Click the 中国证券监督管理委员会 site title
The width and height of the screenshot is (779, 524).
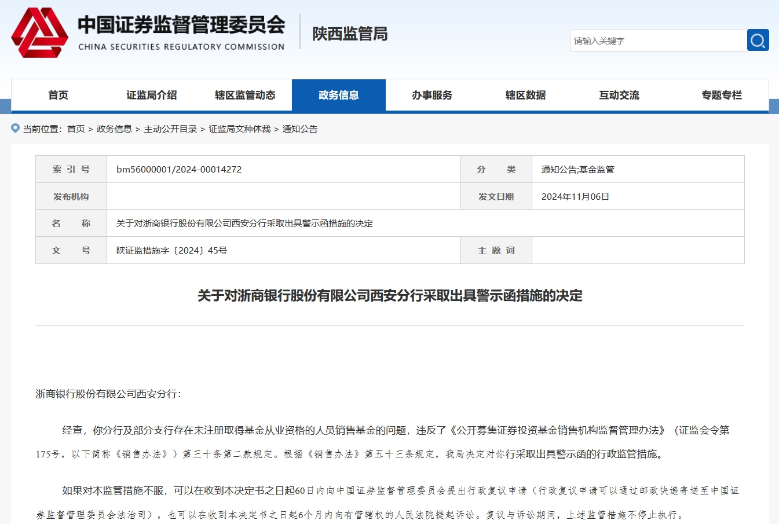click(181, 25)
